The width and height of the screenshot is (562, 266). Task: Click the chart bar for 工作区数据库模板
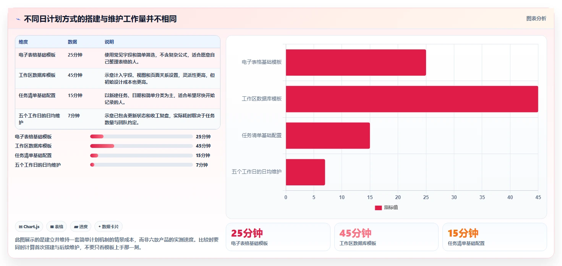pyautogui.click(x=412, y=99)
